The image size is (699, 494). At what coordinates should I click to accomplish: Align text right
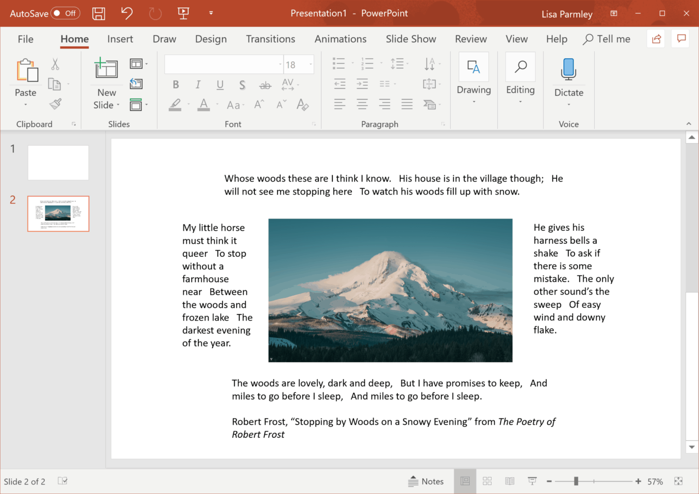[x=384, y=104]
